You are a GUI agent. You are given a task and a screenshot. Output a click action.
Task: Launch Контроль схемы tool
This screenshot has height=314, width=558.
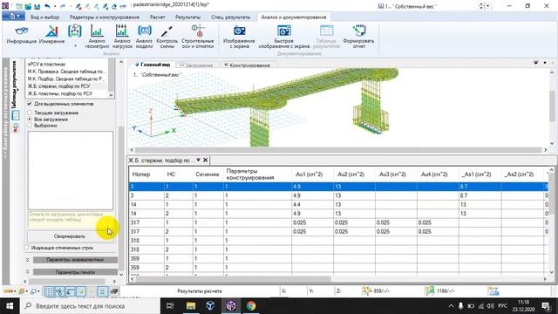167,37
